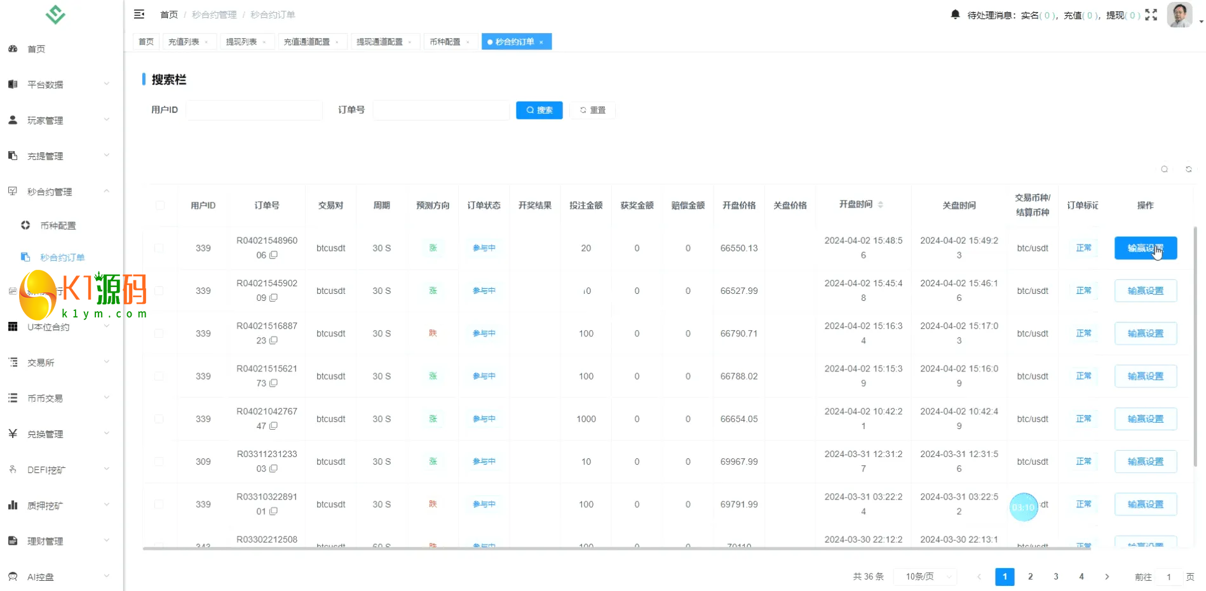This screenshot has height=591, width=1206.
Task: Copy order number R0402154896006
Action: point(273,255)
